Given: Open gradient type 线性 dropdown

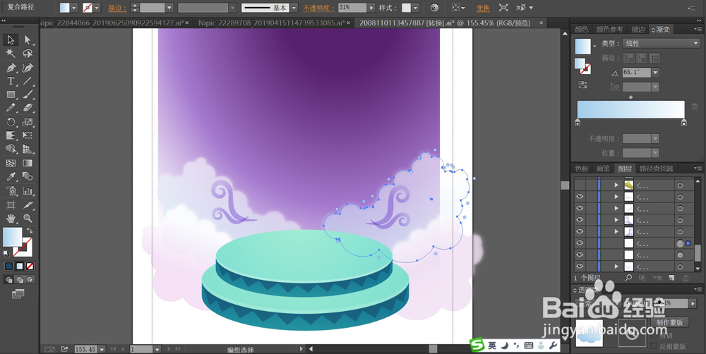Looking at the screenshot, I should 661,44.
